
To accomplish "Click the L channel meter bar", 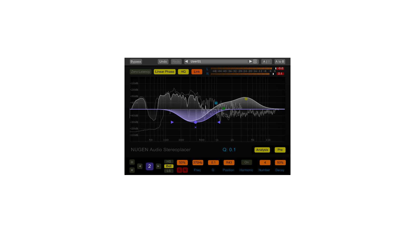I will click(241, 69).
